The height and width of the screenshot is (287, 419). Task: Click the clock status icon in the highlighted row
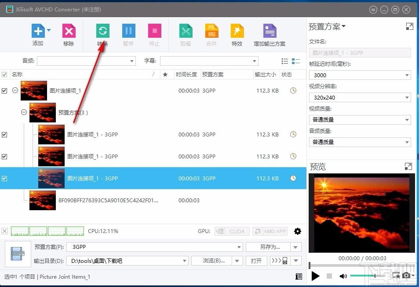coord(293,178)
